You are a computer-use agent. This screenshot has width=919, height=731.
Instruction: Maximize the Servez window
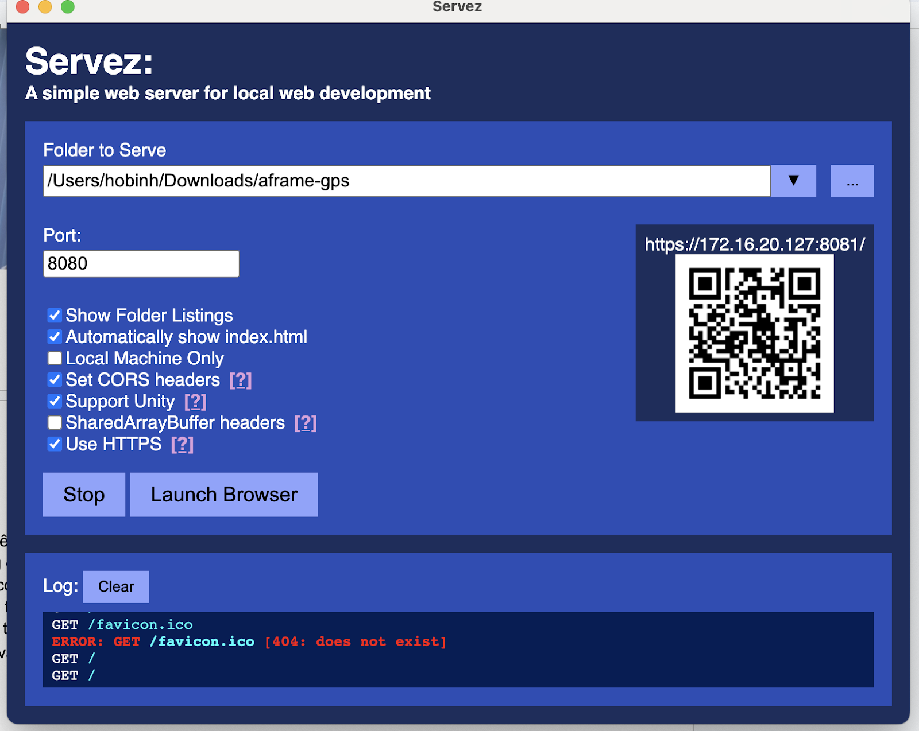point(68,6)
